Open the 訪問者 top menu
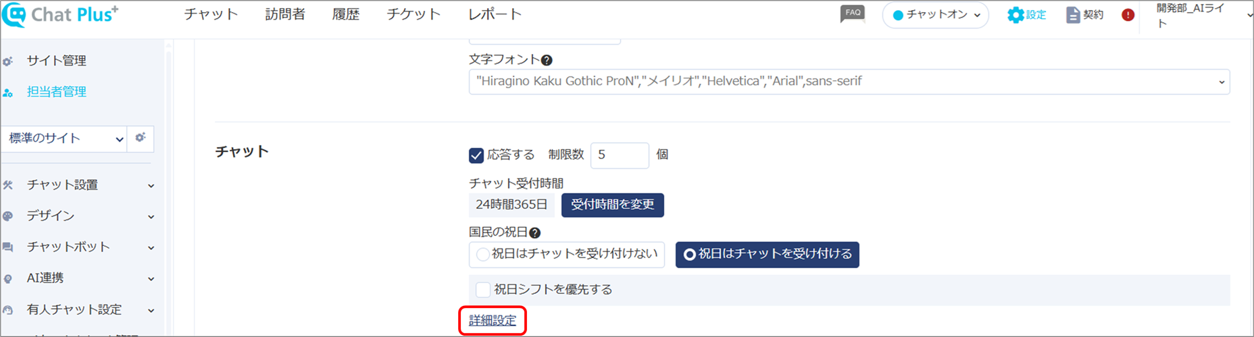 coord(285,14)
